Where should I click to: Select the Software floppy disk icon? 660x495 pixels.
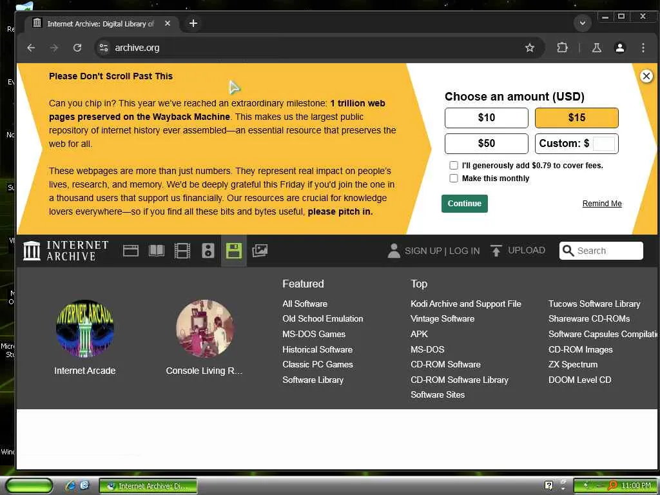tap(233, 251)
